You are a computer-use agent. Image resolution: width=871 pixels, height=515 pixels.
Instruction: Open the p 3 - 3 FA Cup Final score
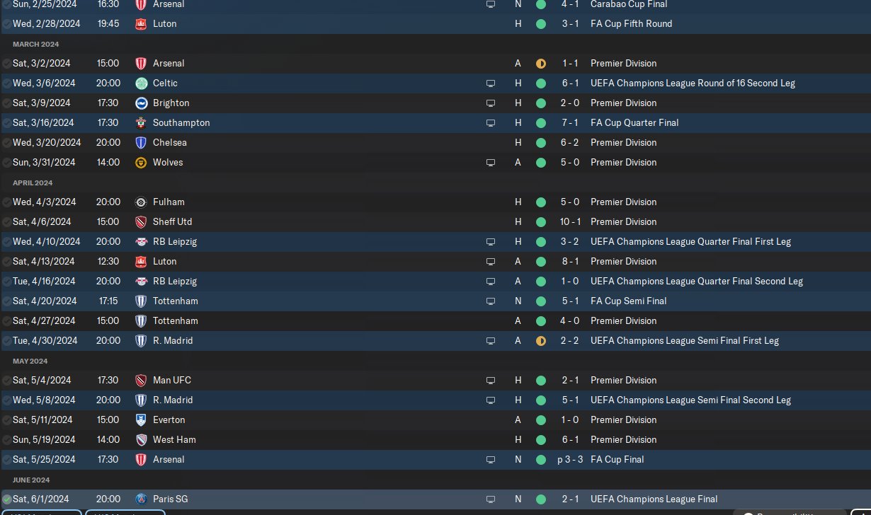pyautogui.click(x=569, y=459)
